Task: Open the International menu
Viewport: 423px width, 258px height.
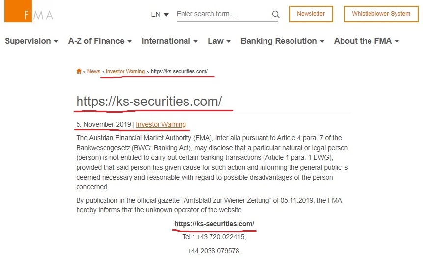Action: pos(170,41)
